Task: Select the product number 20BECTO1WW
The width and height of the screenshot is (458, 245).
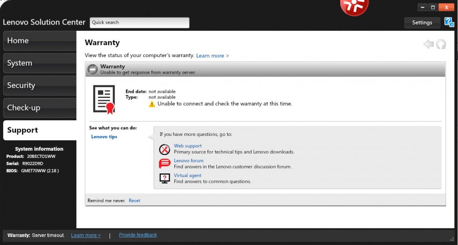Action: 41,156
